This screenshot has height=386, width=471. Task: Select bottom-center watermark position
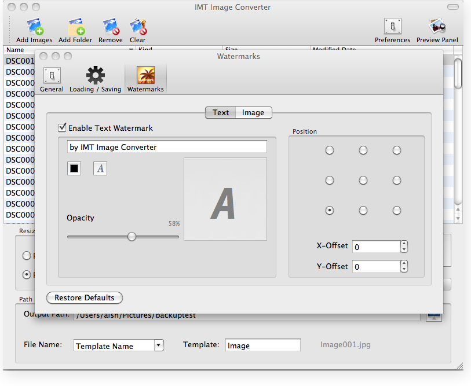363,210
